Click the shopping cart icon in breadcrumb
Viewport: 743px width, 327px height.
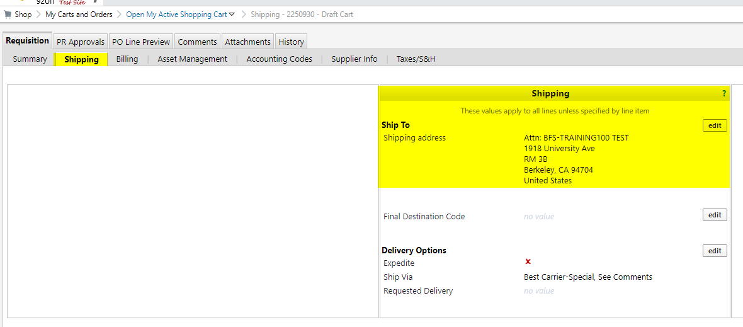[x=7, y=14]
